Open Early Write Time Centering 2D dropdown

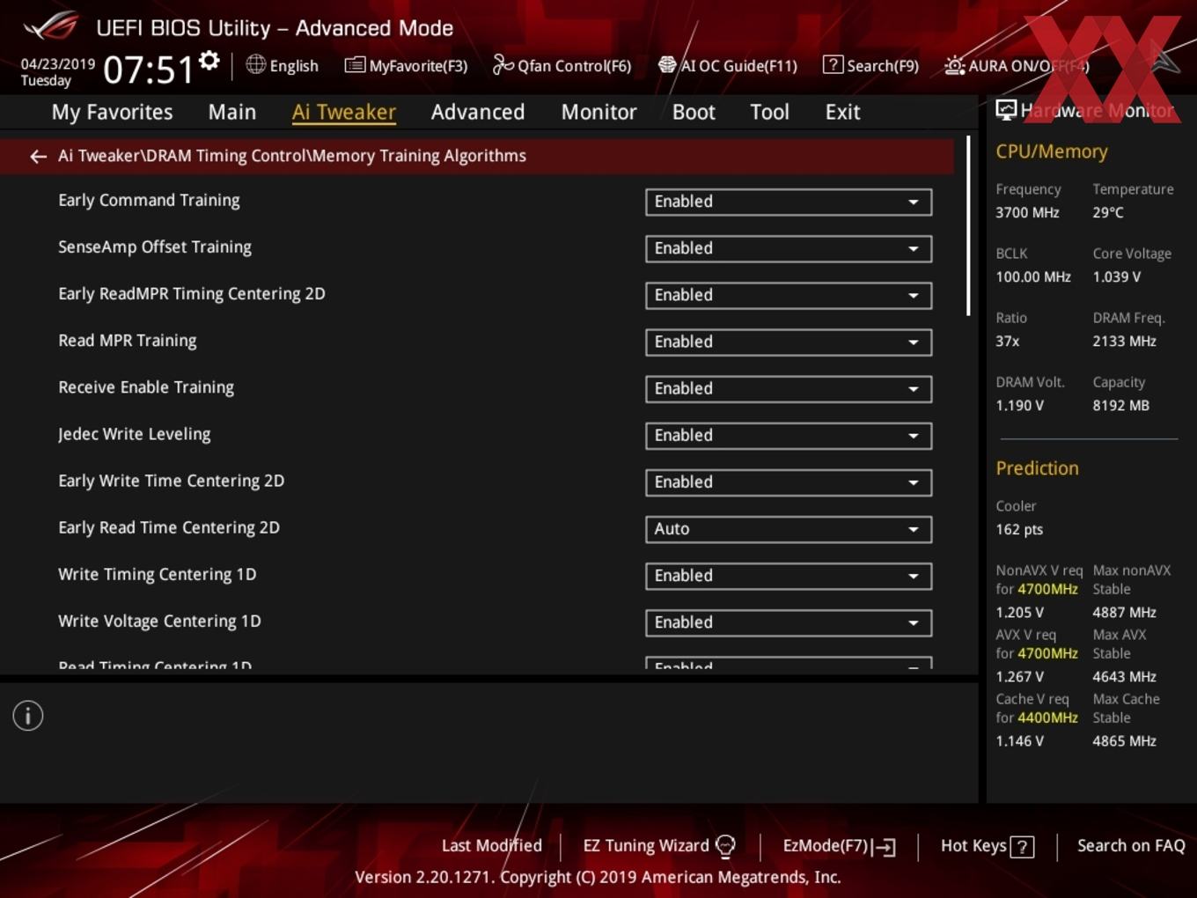tap(789, 482)
